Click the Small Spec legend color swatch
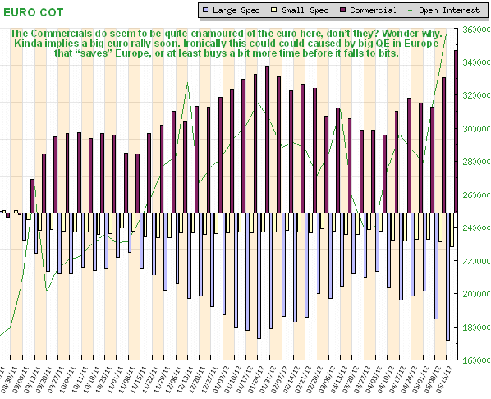 [x=274, y=11]
